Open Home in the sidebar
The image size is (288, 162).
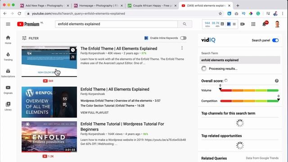(8, 40)
